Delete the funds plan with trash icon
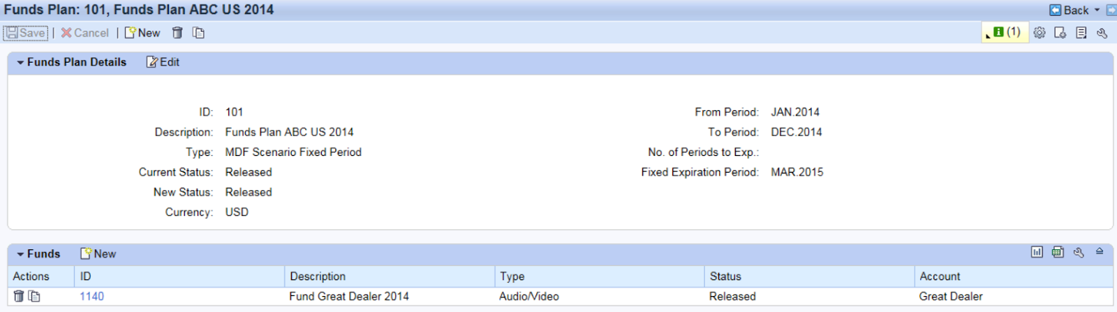 click(x=177, y=33)
